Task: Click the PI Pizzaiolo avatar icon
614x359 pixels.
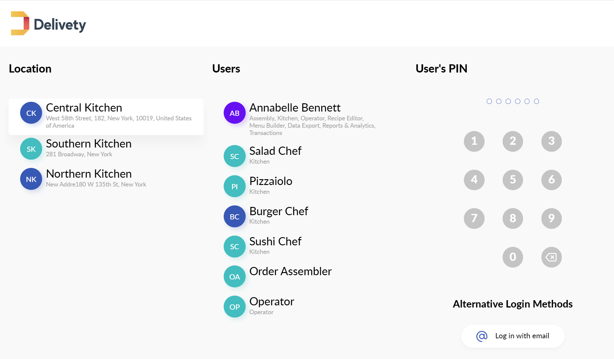Action: tap(234, 186)
